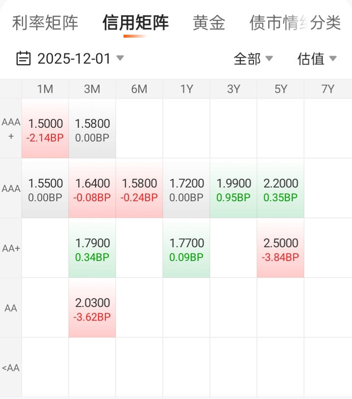
Task: Click the AAA 6M cell showing 1.5800
Action: point(139,189)
